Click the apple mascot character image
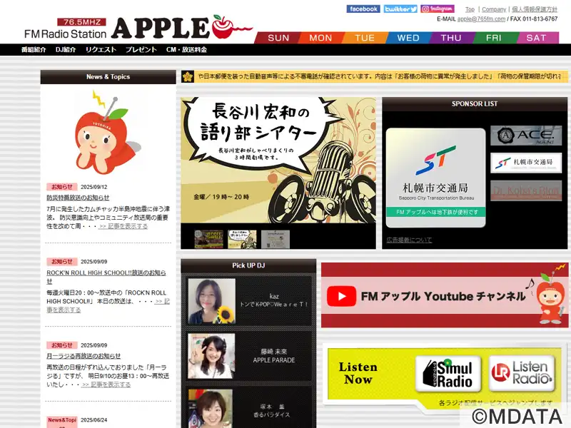This screenshot has height=428, width=571. coord(107,132)
